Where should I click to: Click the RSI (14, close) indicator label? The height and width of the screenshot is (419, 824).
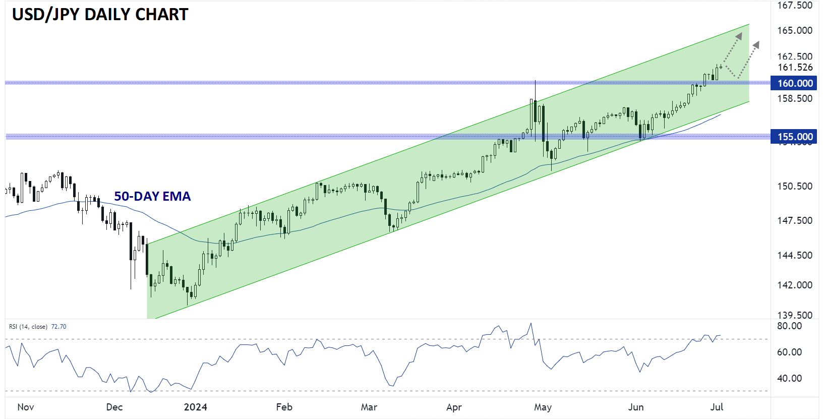pyautogui.click(x=28, y=327)
